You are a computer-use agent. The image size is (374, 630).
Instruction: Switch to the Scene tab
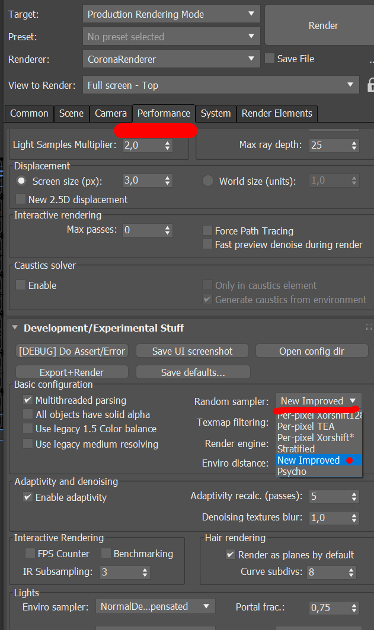pyautogui.click(x=71, y=113)
